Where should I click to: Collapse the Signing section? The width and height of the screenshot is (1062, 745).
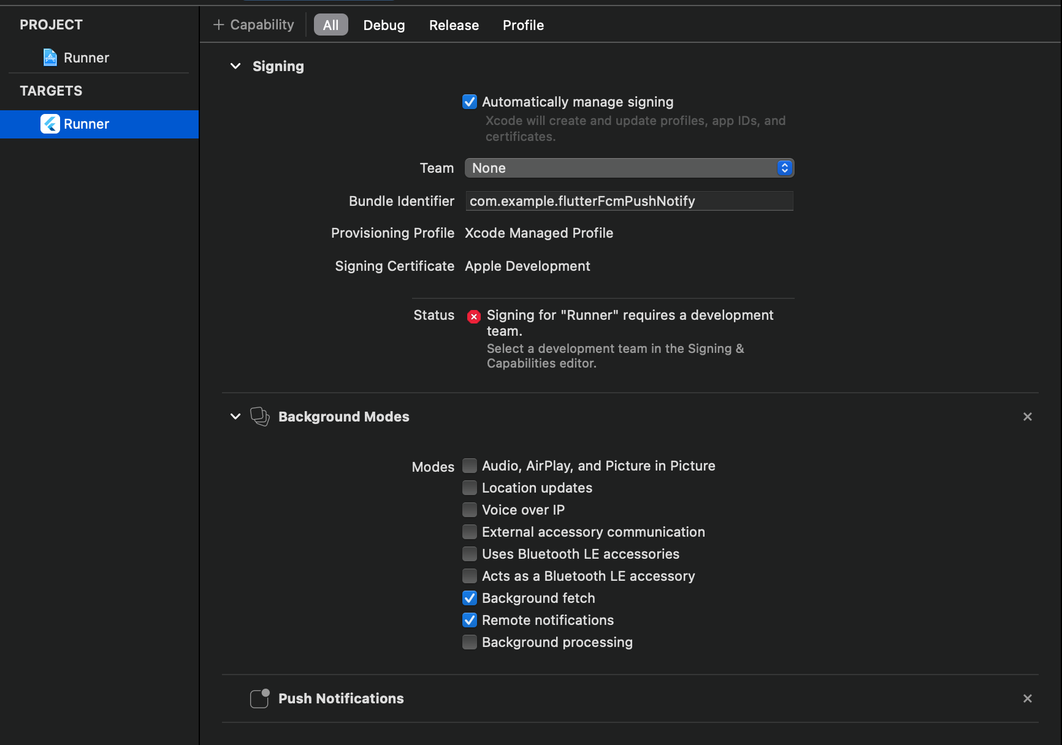pyautogui.click(x=235, y=66)
